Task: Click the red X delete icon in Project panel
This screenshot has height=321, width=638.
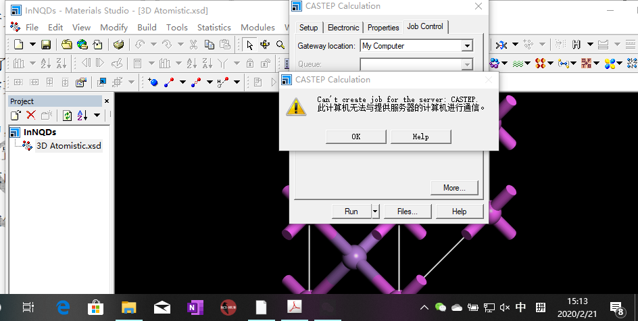Action: coord(31,116)
